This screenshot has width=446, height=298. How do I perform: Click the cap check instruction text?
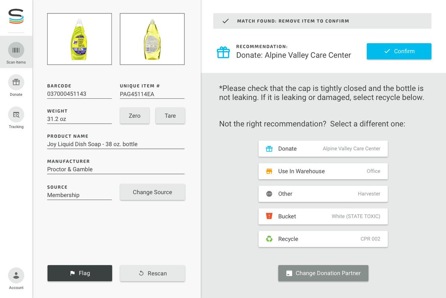pyautogui.click(x=321, y=93)
